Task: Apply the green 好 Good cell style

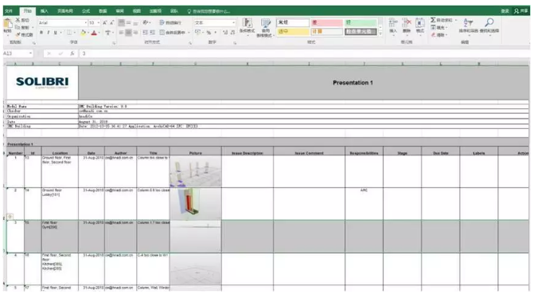Action: click(x=361, y=22)
